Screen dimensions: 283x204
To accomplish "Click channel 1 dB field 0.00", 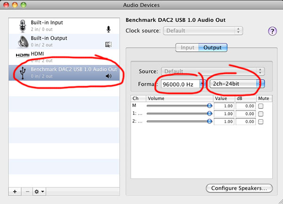I will (246, 114).
